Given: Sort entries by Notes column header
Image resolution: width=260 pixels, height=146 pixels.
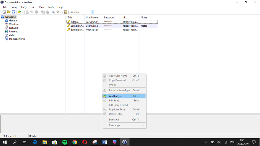Looking at the screenshot, I should click(149, 18).
